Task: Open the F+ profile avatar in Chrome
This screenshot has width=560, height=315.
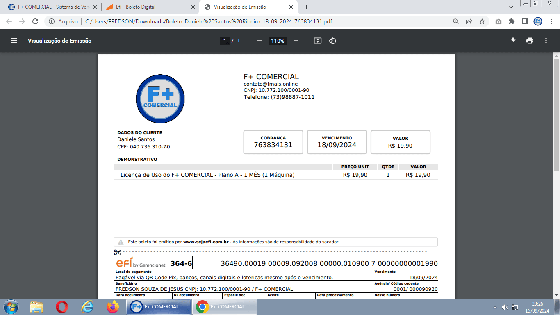Action: coord(538,21)
